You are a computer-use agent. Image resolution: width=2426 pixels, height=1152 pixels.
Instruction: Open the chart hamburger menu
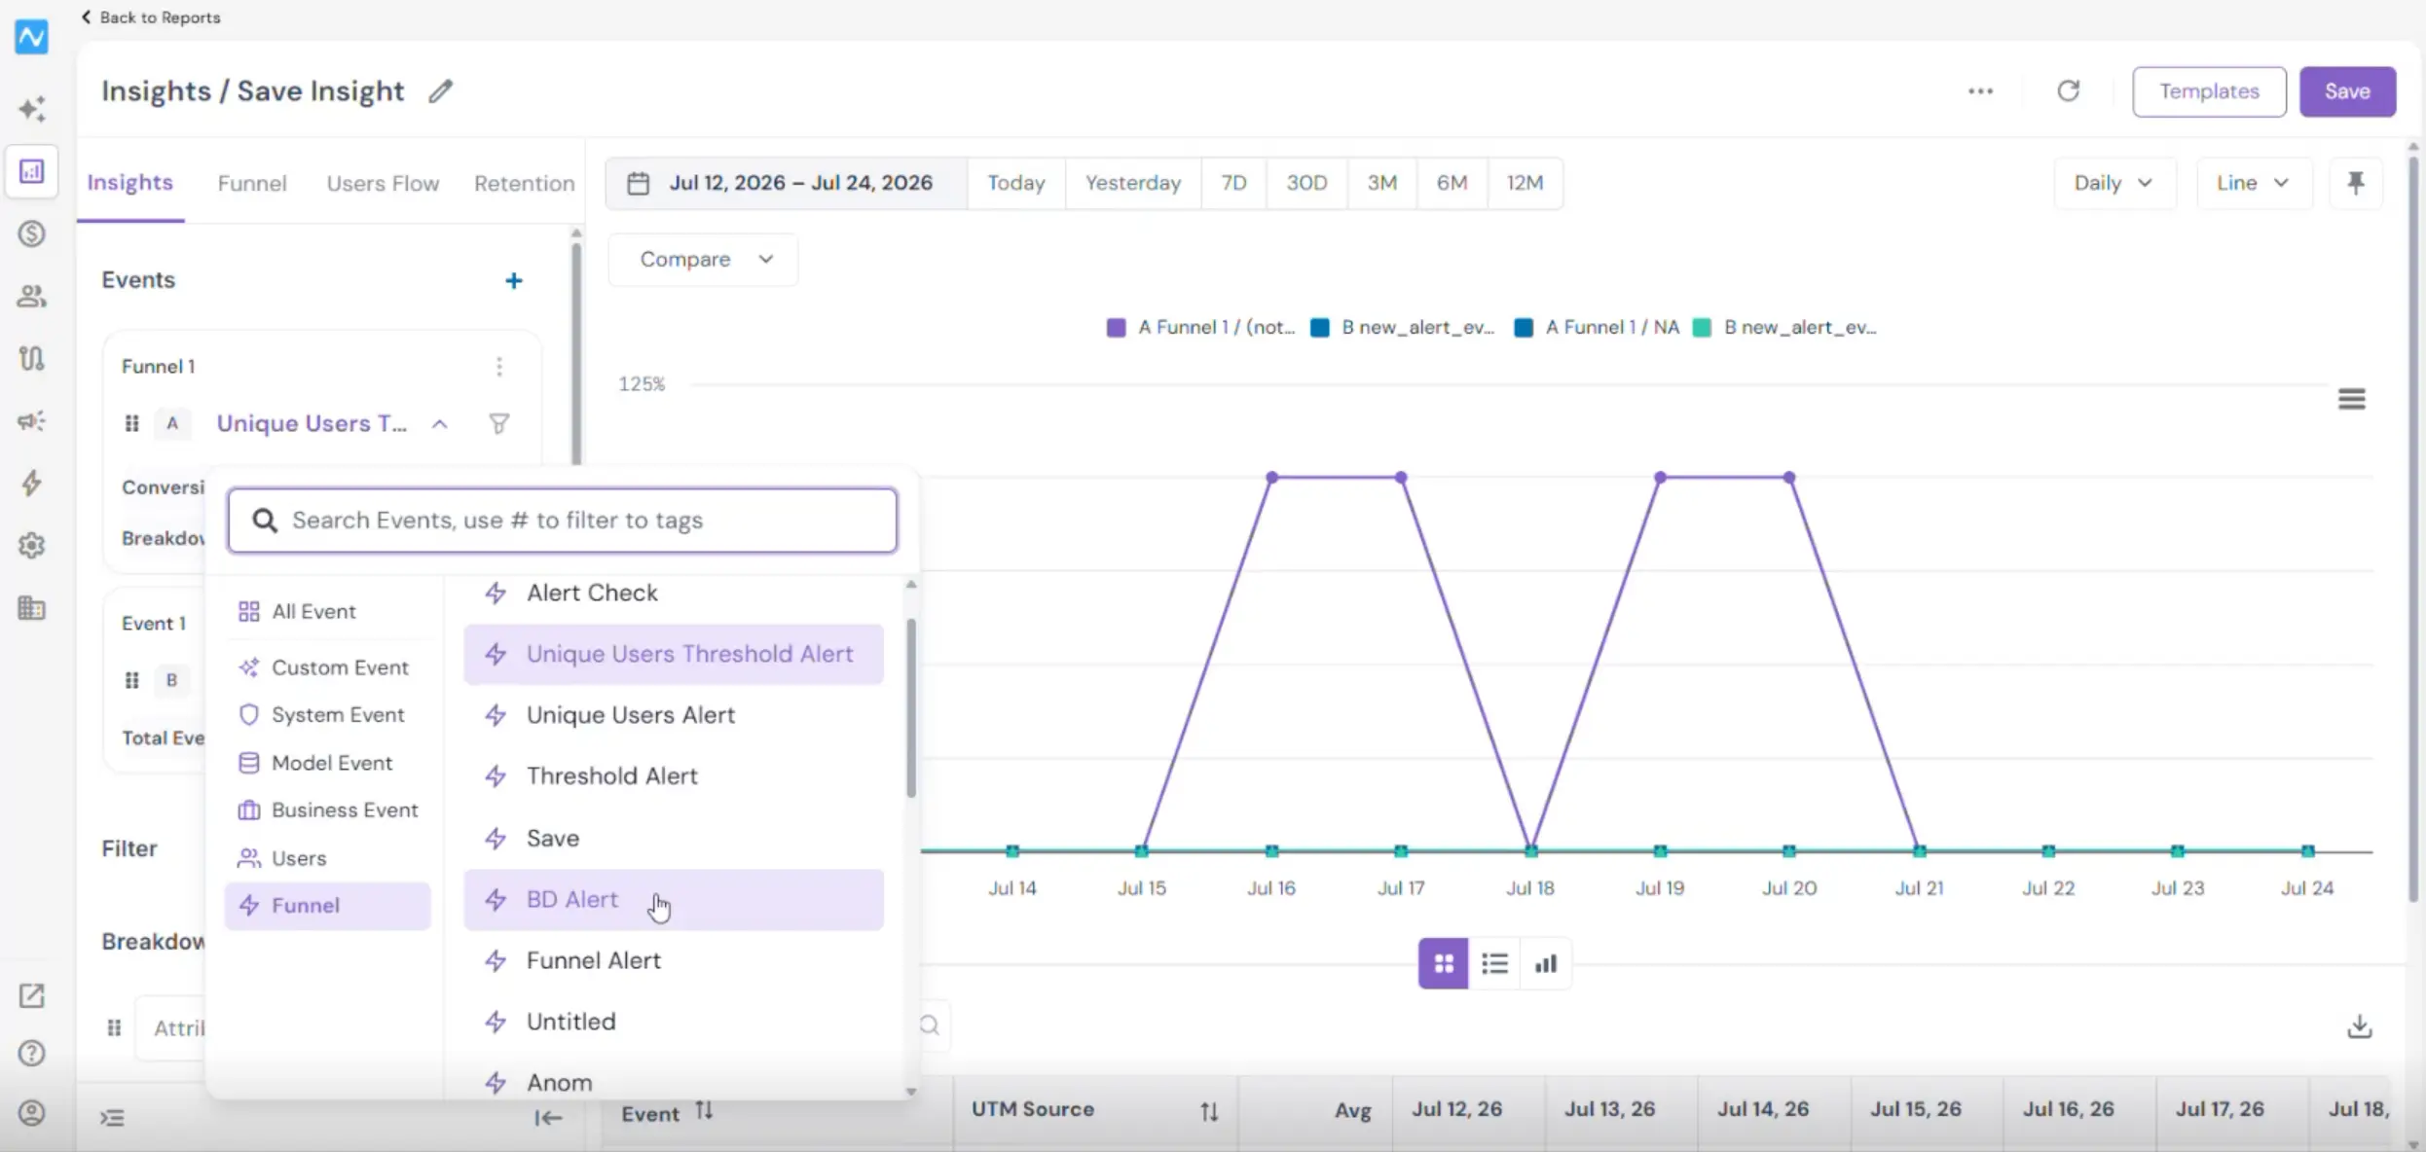[x=2352, y=399]
